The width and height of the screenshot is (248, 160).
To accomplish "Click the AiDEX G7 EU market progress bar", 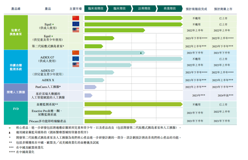I will 134,59.
